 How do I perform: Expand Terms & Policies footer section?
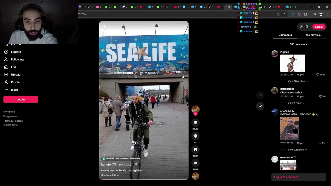[13, 121]
